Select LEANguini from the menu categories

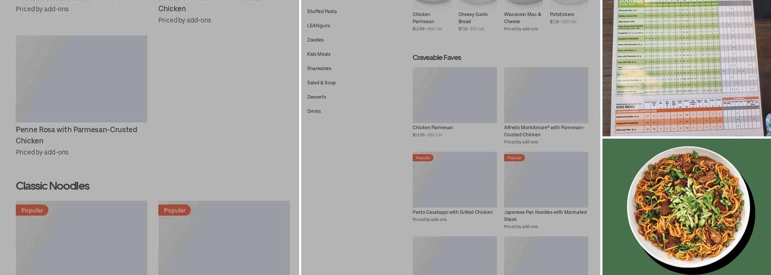(318, 26)
